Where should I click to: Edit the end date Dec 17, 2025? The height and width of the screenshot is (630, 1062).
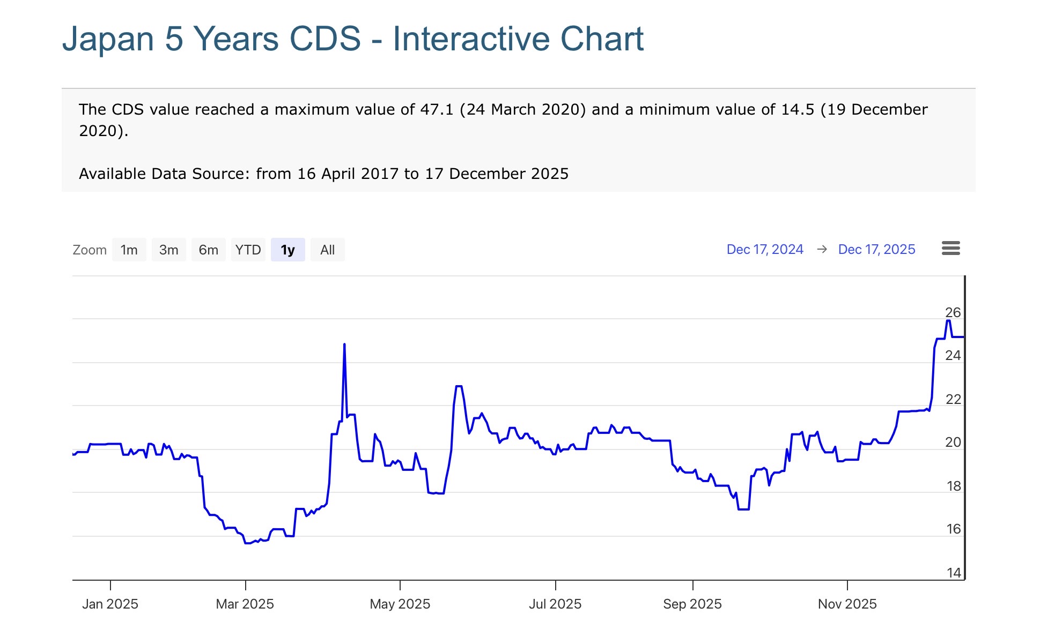click(876, 250)
